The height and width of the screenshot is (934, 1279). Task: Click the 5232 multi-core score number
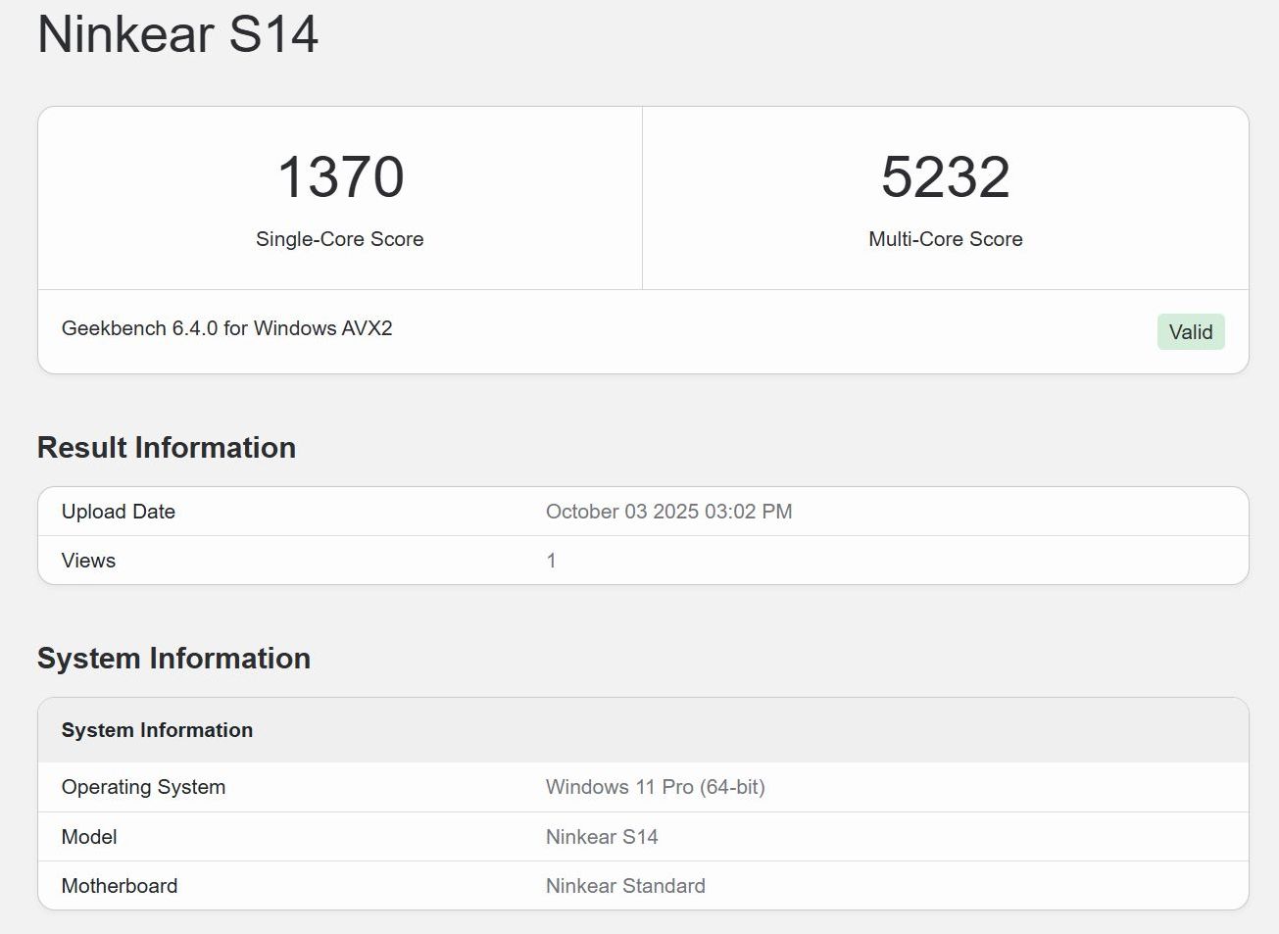tap(945, 177)
